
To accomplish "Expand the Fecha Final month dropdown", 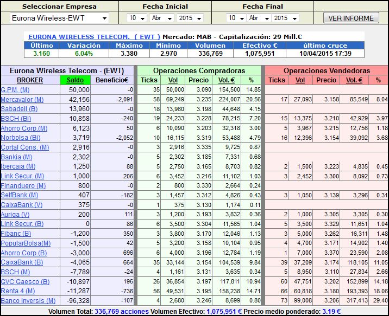I will 260,18.
